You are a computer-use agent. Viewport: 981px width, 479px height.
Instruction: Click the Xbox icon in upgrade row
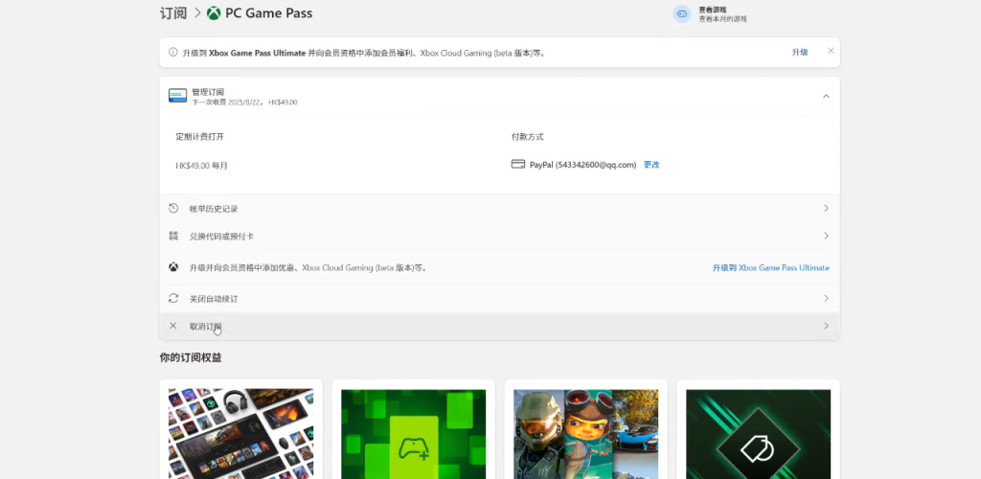(x=173, y=267)
